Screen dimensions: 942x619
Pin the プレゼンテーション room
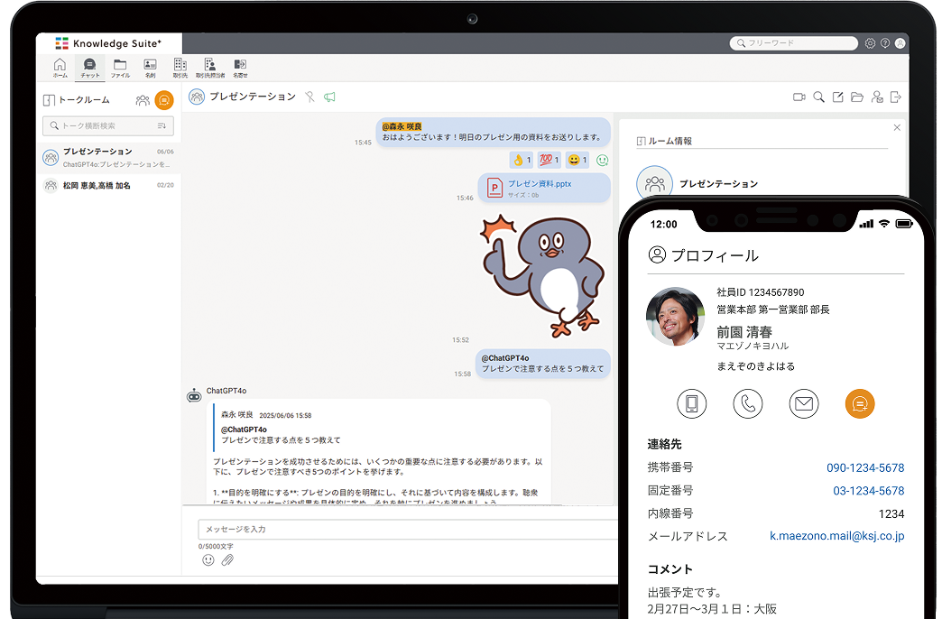[x=309, y=97]
